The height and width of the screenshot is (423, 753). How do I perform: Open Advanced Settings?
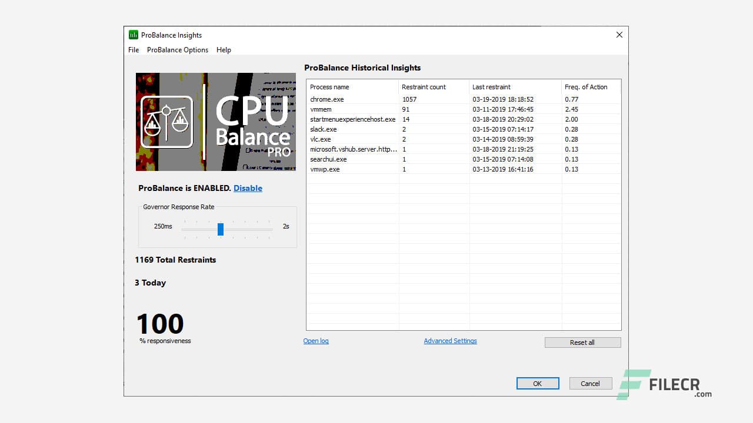click(x=450, y=341)
